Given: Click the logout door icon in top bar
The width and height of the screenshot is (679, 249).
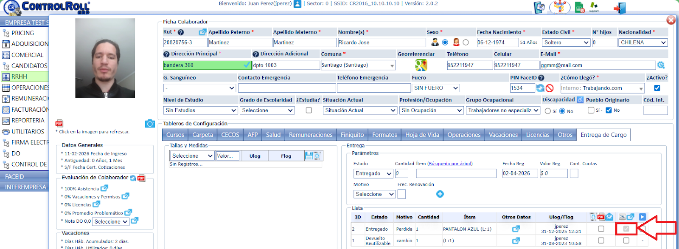Looking at the screenshot, I should pos(620,8).
